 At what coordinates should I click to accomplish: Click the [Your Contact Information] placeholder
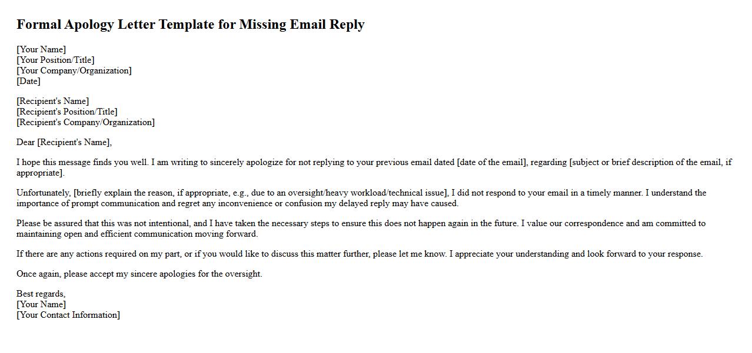pyautogui.click(x=68, y=315)
